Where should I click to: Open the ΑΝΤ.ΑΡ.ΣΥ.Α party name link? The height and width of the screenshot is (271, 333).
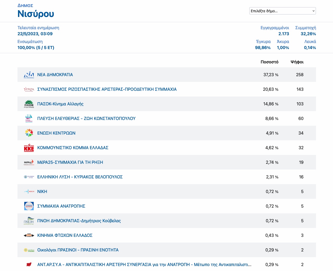coord(144,264)
